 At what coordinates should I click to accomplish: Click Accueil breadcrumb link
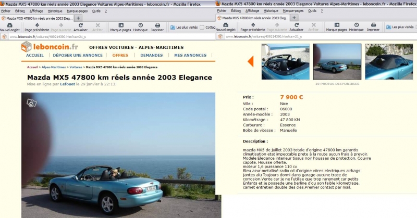[x=32, y=67]
